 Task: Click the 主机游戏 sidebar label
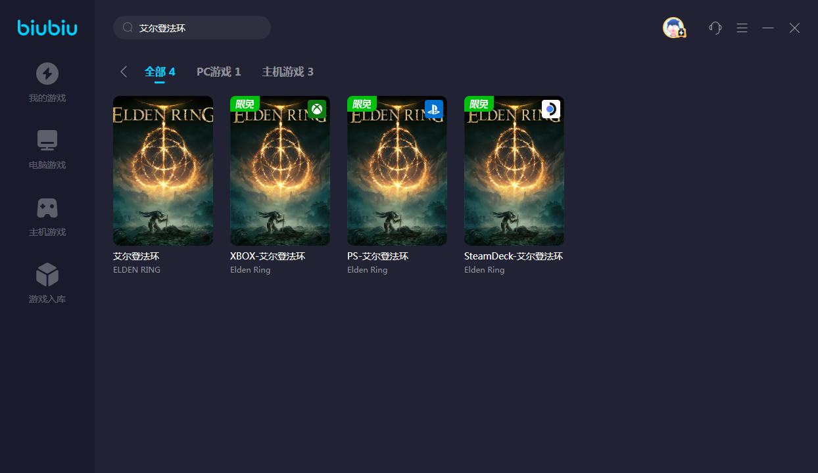47,233
